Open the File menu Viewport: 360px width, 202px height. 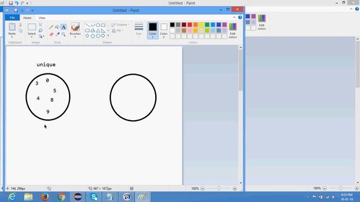(12, 17)
